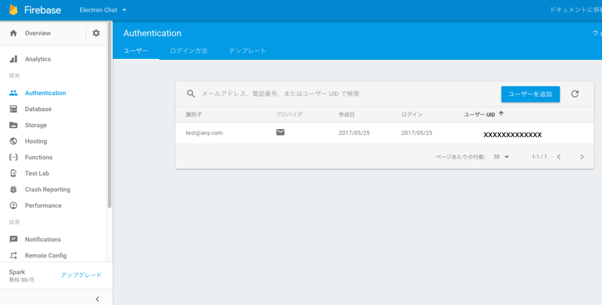This screenshot has width=602, height=305.
Task: Click the XXXXXXXXXXXXX user UID cell
Action: (x=513, y=135)
